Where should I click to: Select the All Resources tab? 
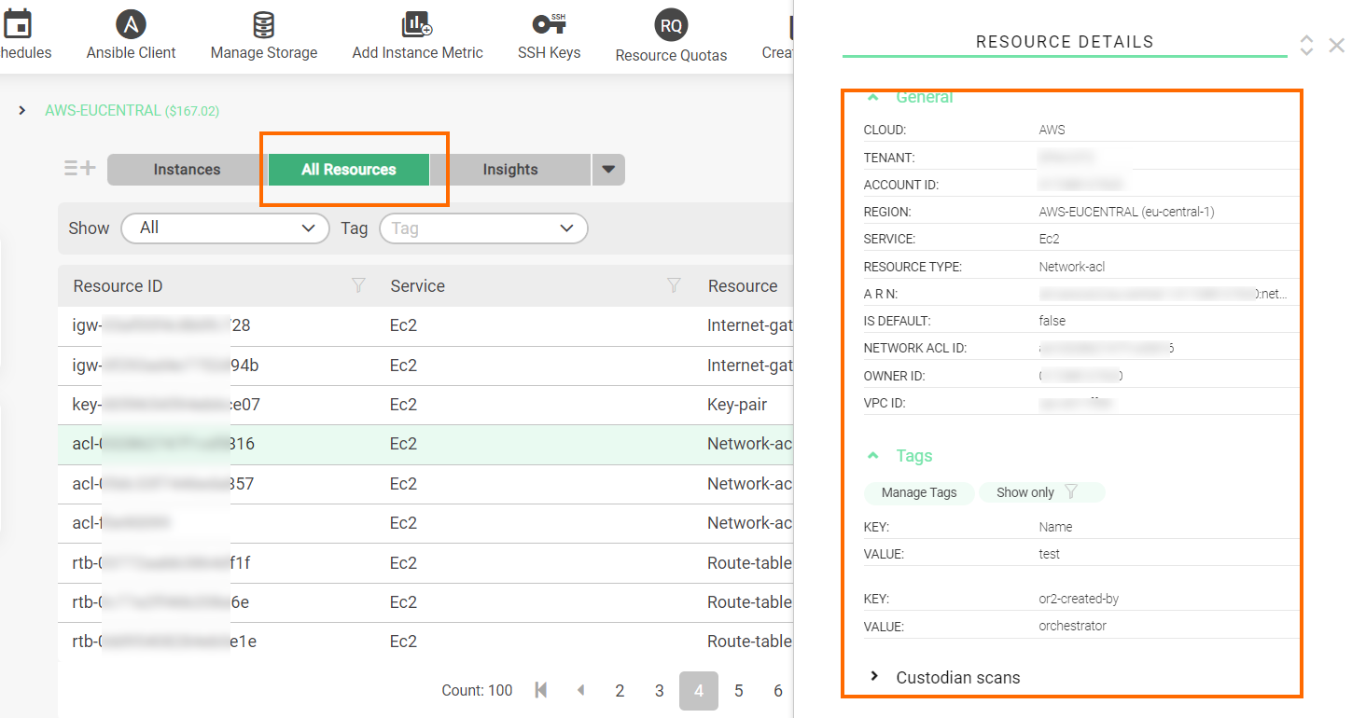pyautogui.click(x=349, y=170)
